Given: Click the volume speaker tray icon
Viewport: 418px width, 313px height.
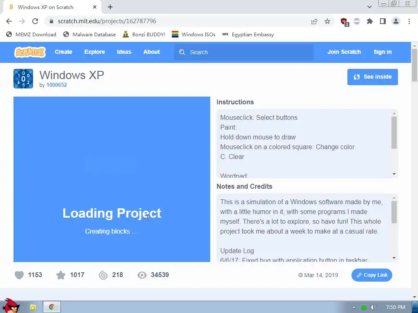Looking at the screenshot, I should pos(373,307).
